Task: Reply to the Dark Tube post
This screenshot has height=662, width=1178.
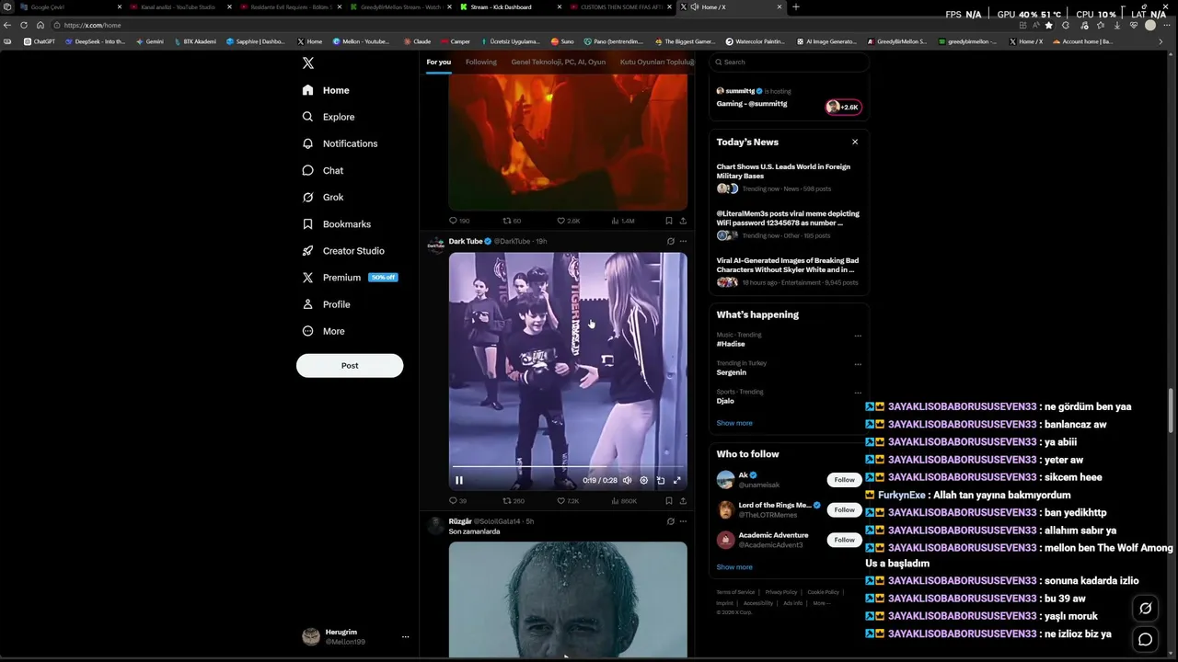Action: tap(457, 501)
